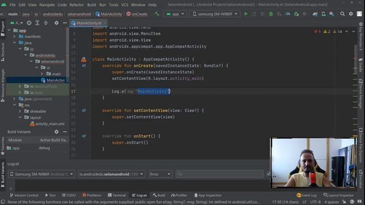Screen dimensions: 365x205
Task: Open the Terminal tool tab
Action: [x=116, y=195]
